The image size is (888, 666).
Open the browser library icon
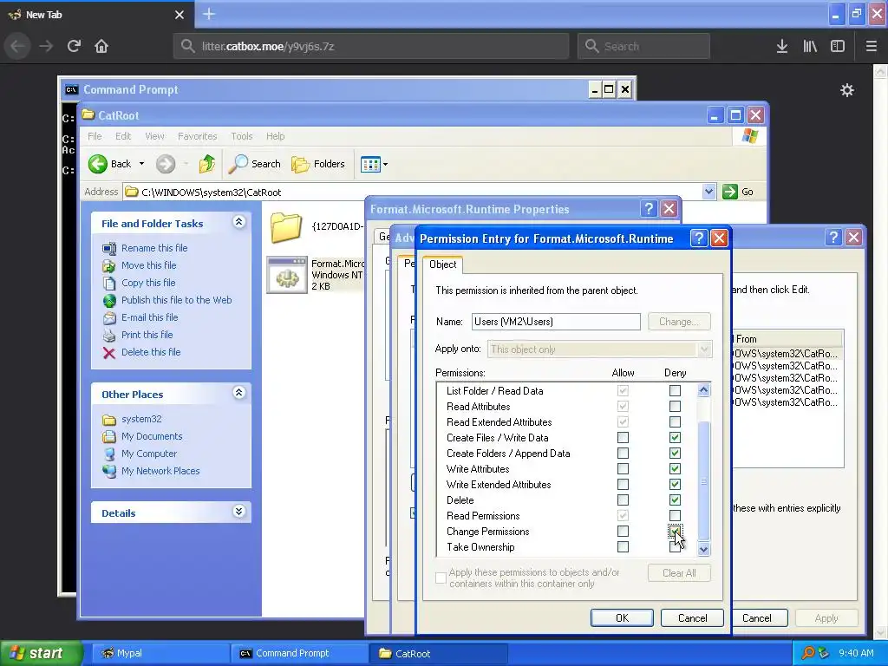pos(810,46)
